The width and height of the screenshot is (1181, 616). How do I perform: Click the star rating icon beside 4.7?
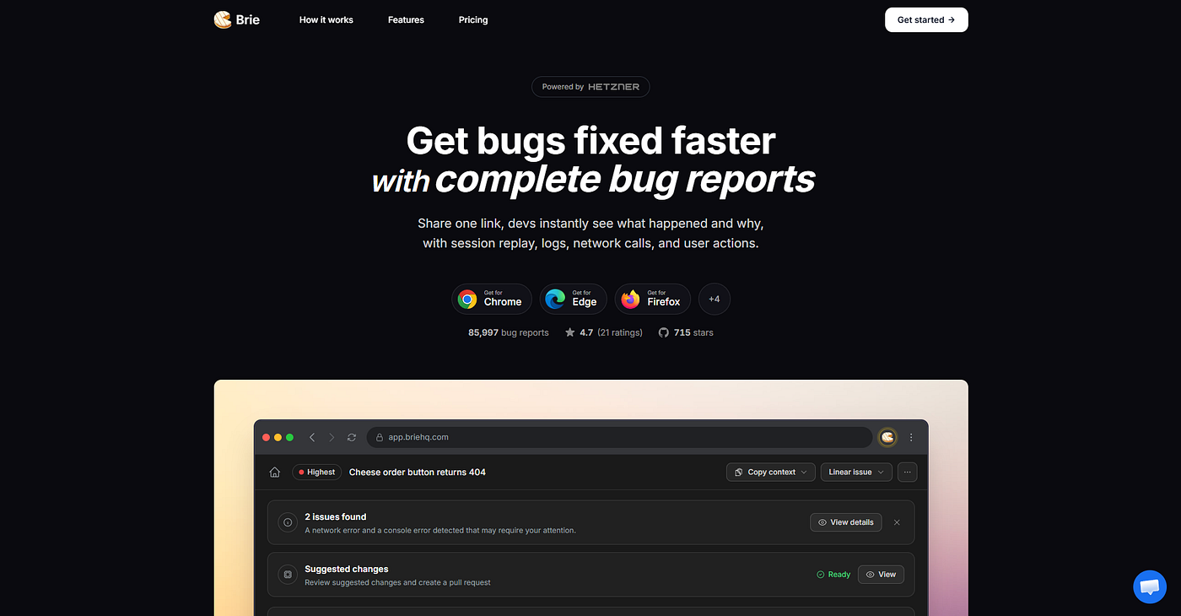pos(570,332)
